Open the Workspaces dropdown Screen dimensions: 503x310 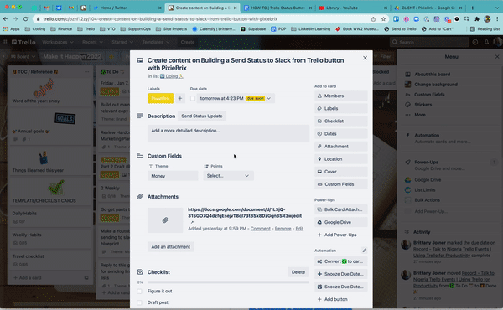coord(58,42)
